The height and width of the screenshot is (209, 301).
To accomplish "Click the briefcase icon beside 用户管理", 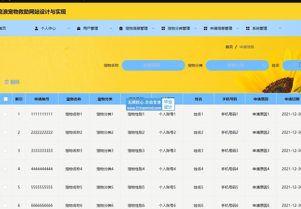I will pos(79,28).
